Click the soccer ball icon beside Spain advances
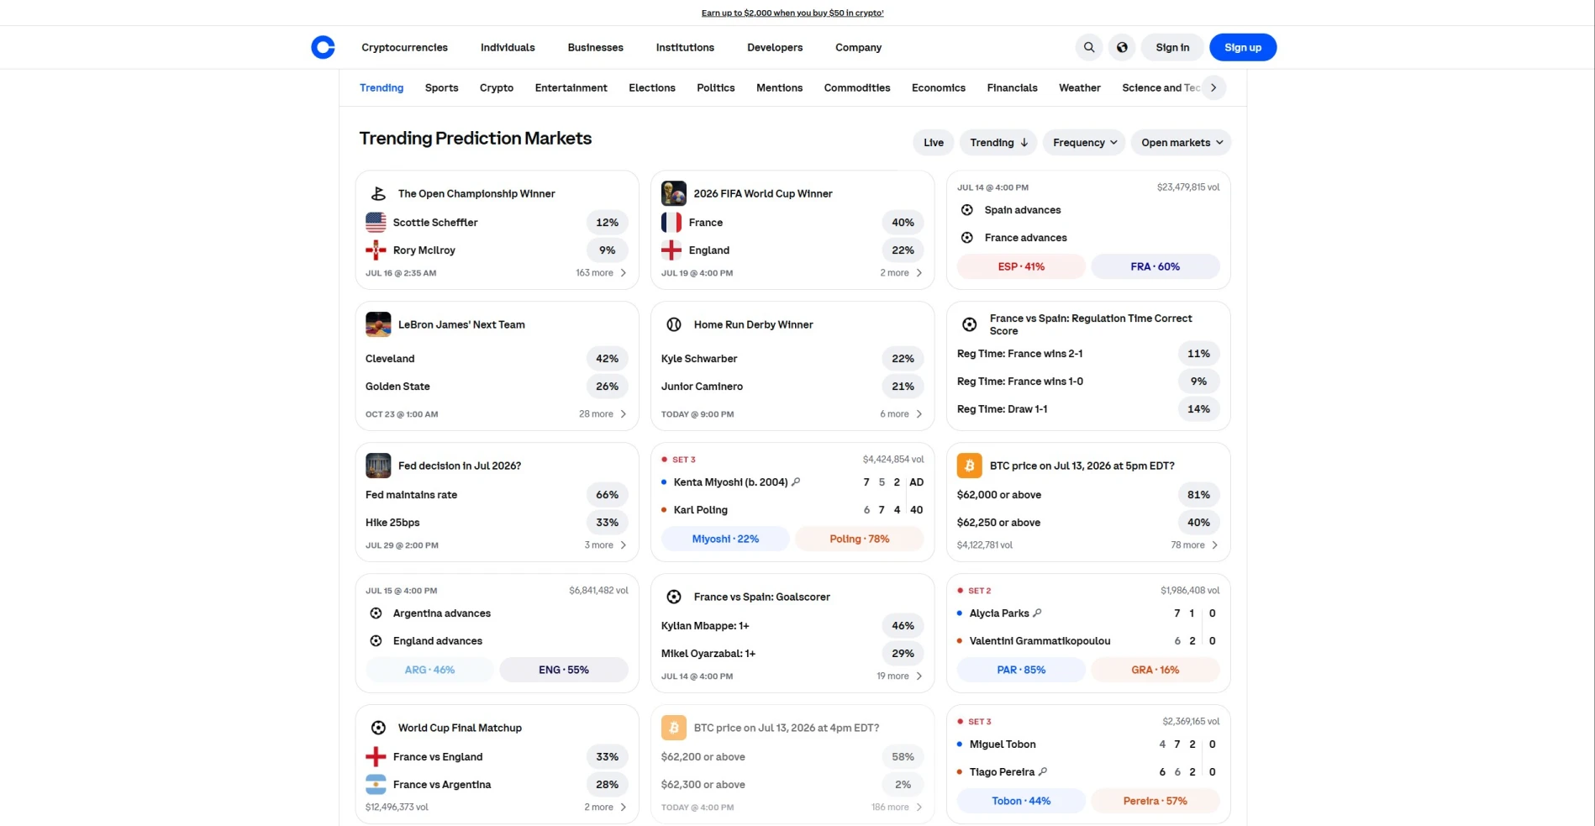The image size is (1595, 826). pyautogui.click(x=967, y=210)
